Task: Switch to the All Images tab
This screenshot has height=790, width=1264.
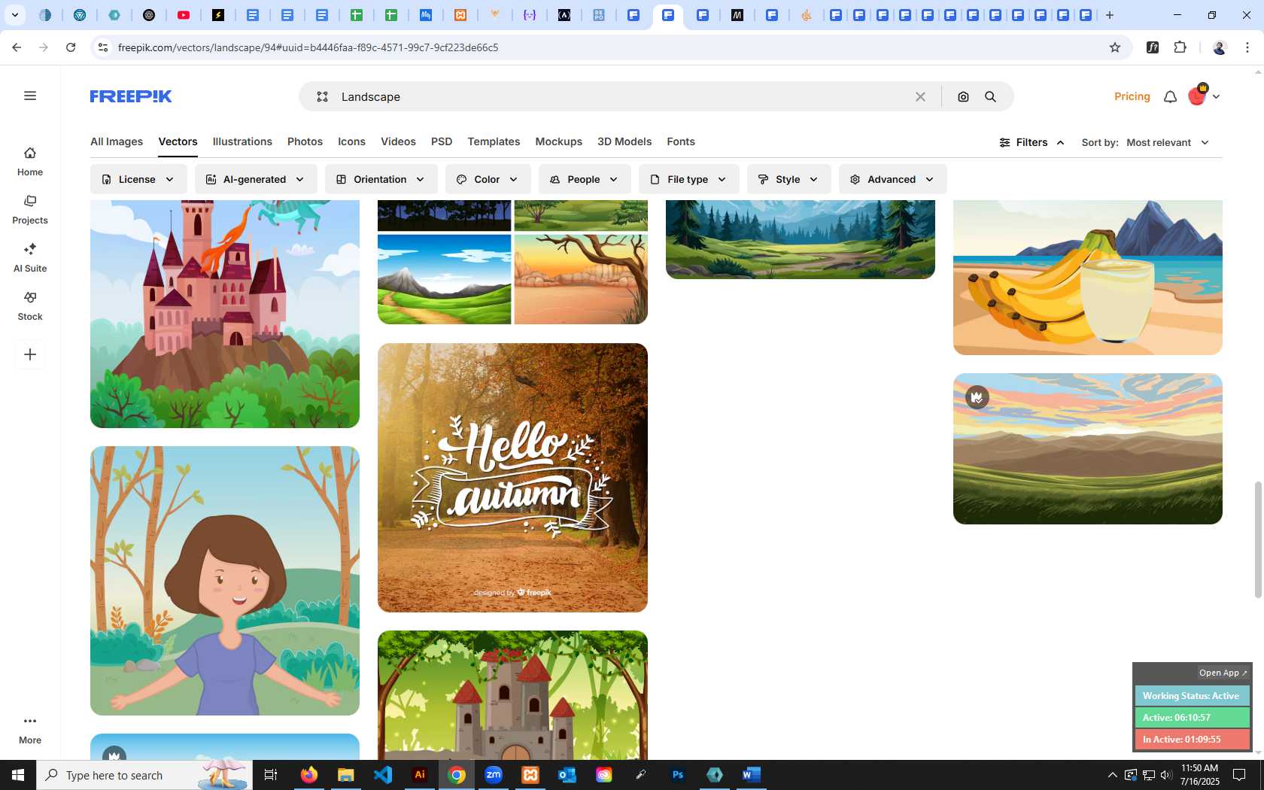Action: click(117, 141)
